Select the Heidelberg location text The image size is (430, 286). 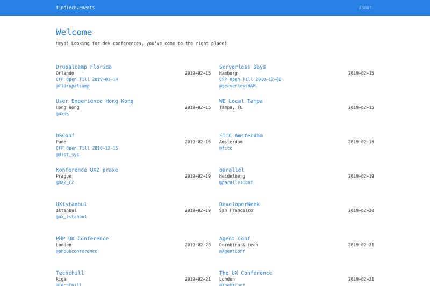coord(232,176)
